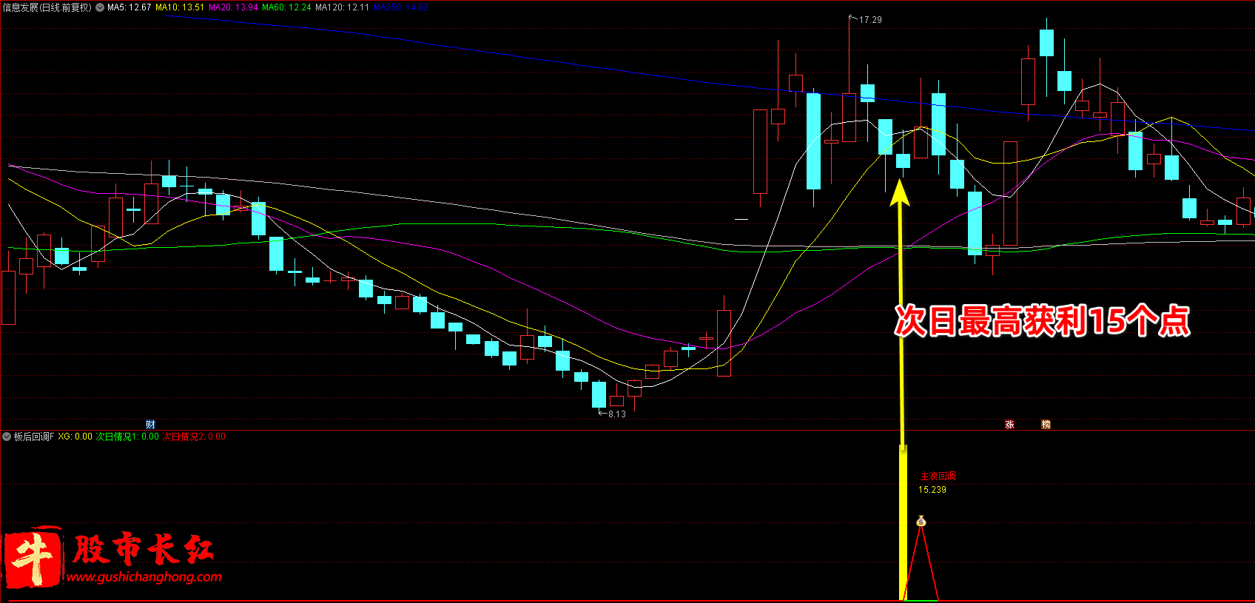Screen dimensions: 1255x603
Task: Select the 信息发展(日线 前复权) chart title
Action: click(x=47, y=7)
